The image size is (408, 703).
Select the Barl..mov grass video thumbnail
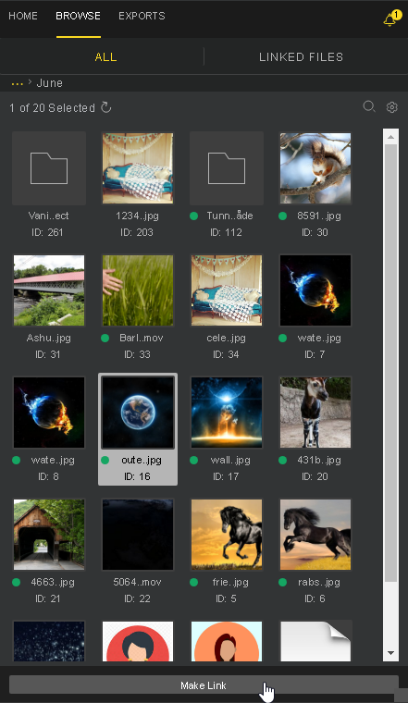[138, 290]
